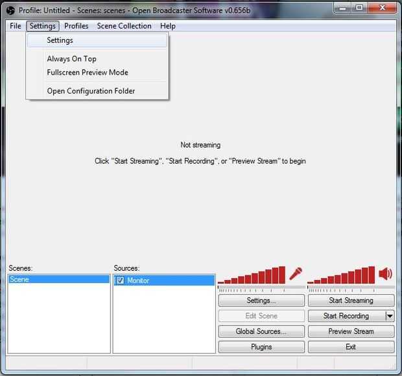Close the open Settings menu in the menu bar

[43, 26]
